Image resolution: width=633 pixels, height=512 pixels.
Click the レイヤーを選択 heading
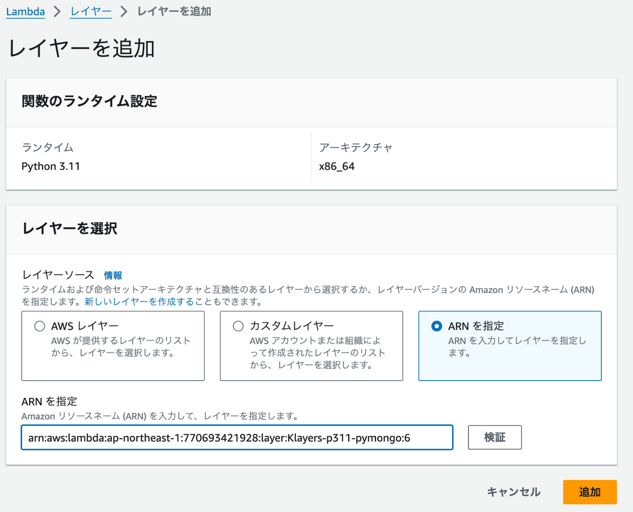(70, 228)
